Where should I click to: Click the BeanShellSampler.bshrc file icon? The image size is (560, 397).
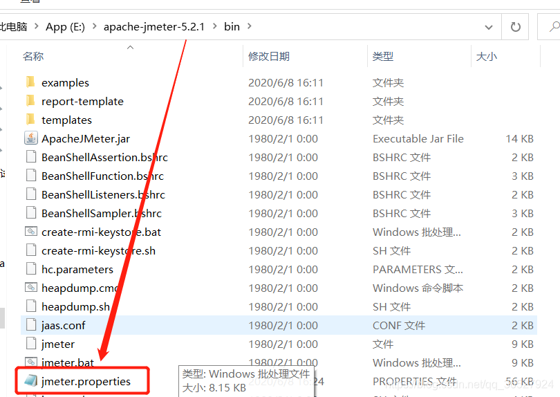coord(31,213)
